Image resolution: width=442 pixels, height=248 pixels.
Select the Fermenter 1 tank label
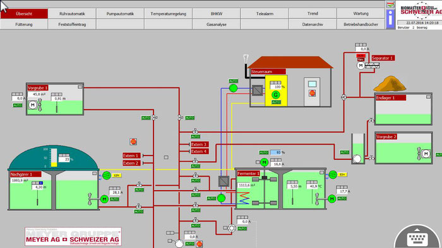point(248,174)
